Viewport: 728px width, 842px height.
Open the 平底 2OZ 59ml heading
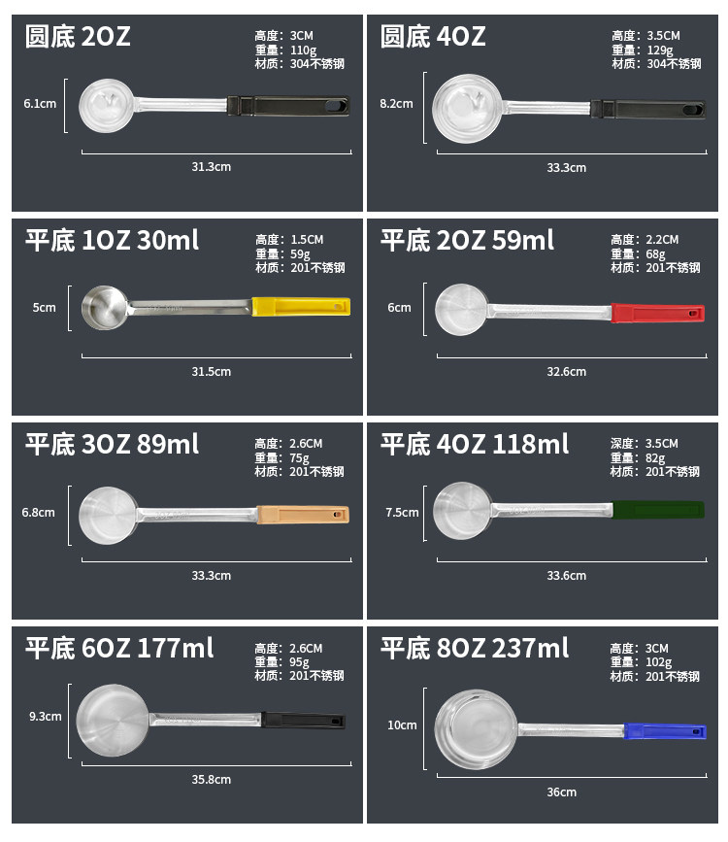pos(467,240)
